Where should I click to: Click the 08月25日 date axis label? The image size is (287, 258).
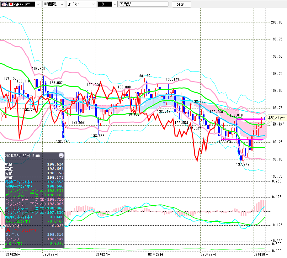coord(13,254)
